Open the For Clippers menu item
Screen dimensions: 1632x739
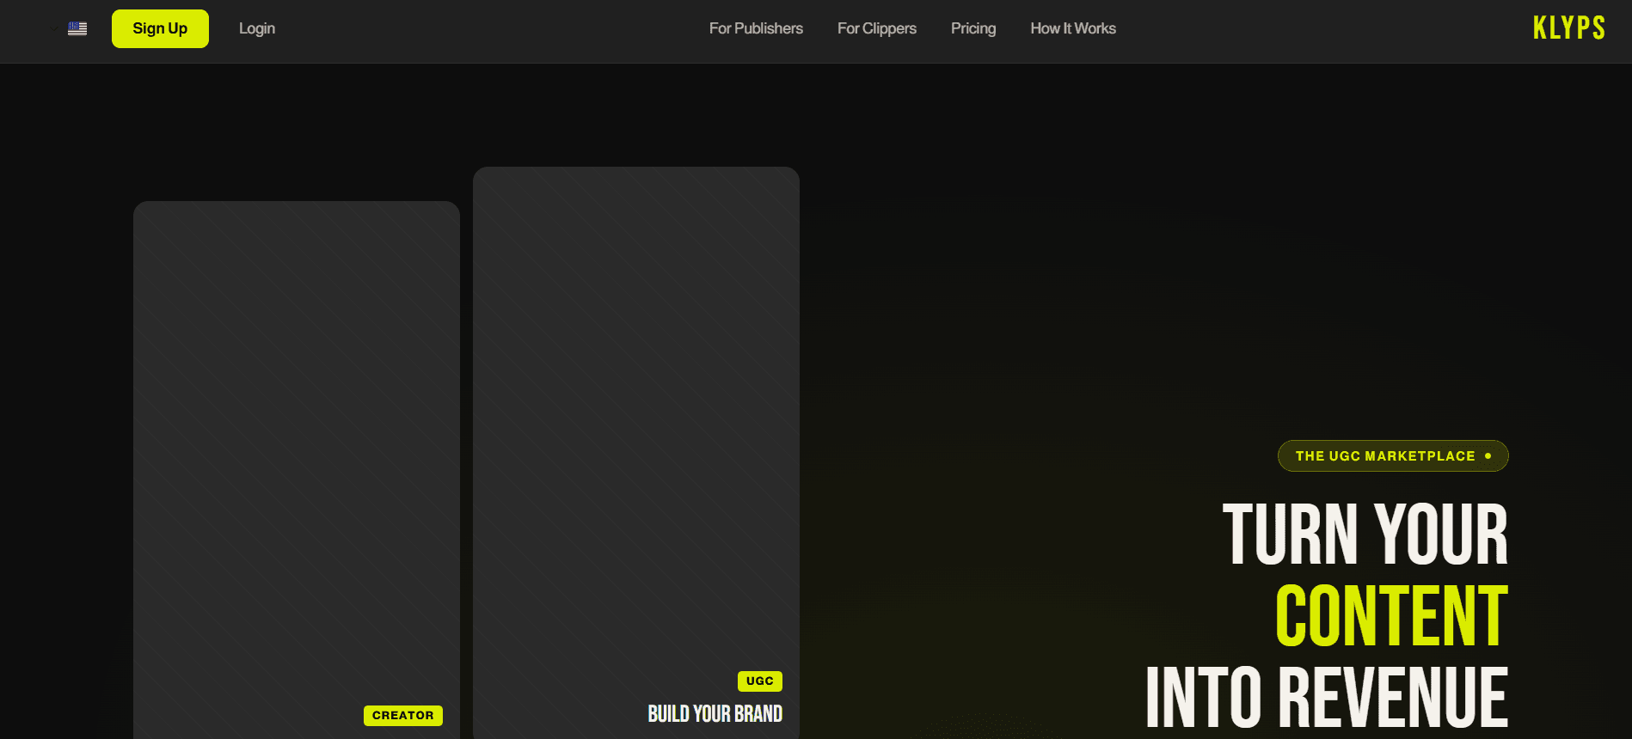click(x=877, y=28)
